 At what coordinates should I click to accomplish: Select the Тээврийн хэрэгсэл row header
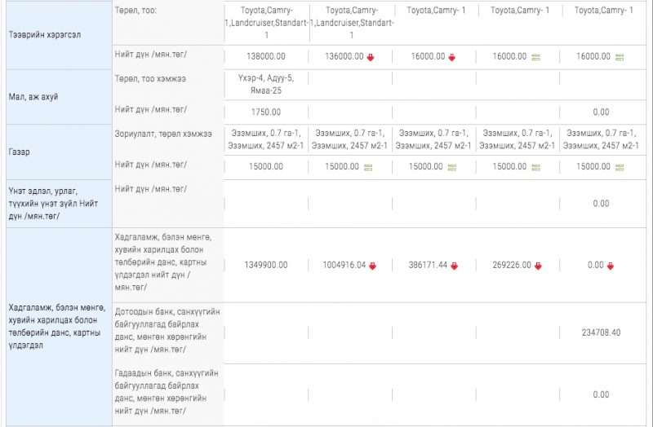tap(44, 36)
